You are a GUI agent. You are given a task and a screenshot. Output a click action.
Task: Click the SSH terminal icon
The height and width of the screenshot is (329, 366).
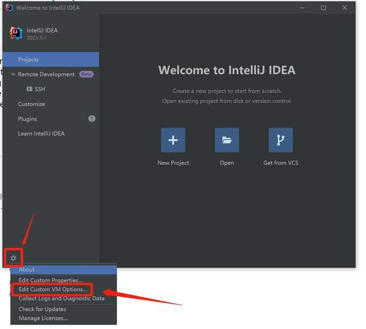pyautogui.click(x=29, y=89)
